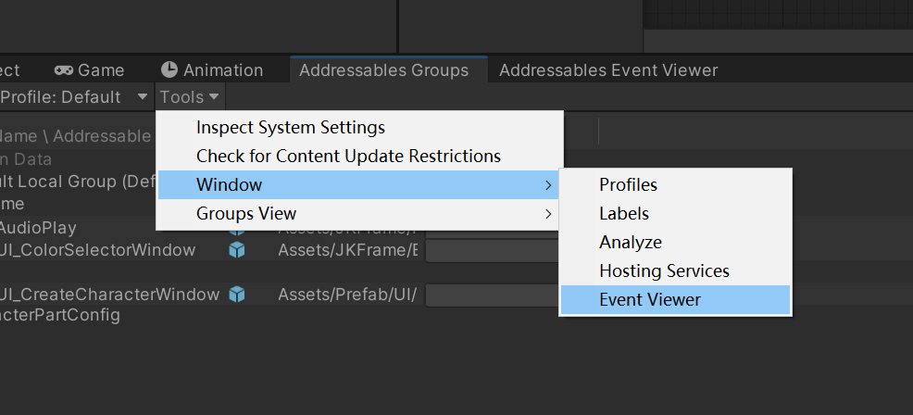Image resolution: width=913 pixels, height=415 pixels.
Task: Click the labels field of UI_CreateCharacterWindow row
Action: click(x=493, y=295)
